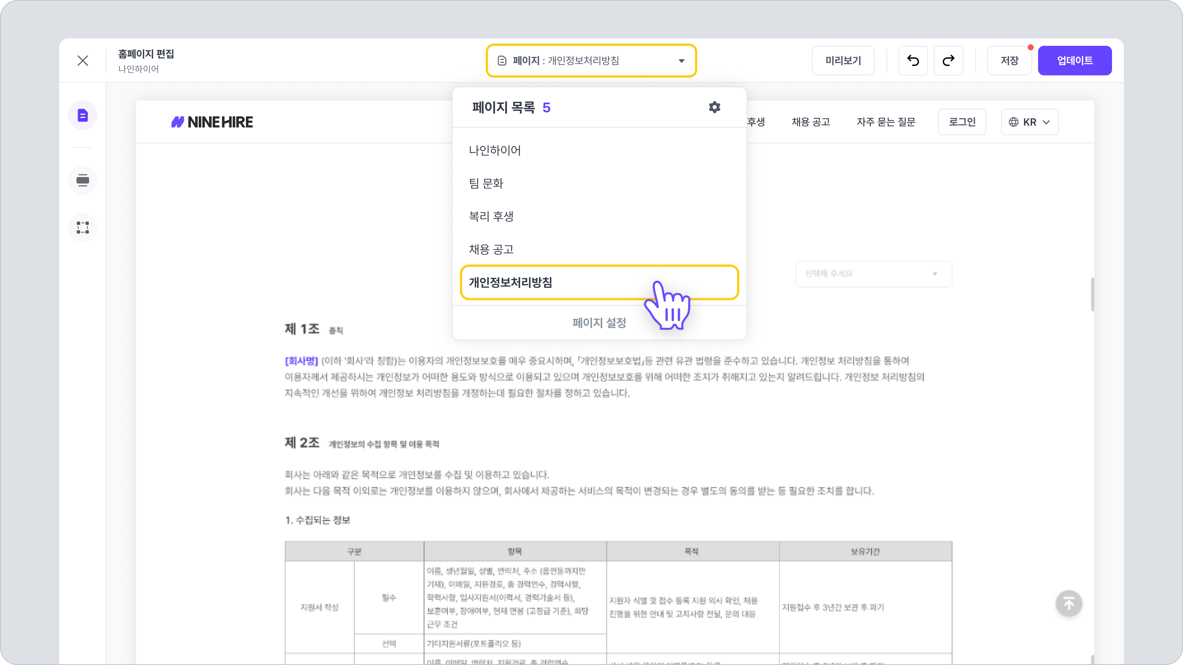Select 팀 문화 from the page list
The width and height of the screenshot is (1183, 665).
point(486,184)
